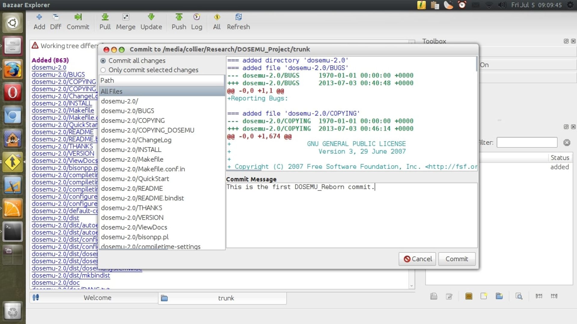577x324 pixels.
Task: Click the All toolbar icon
Action: 217,22
